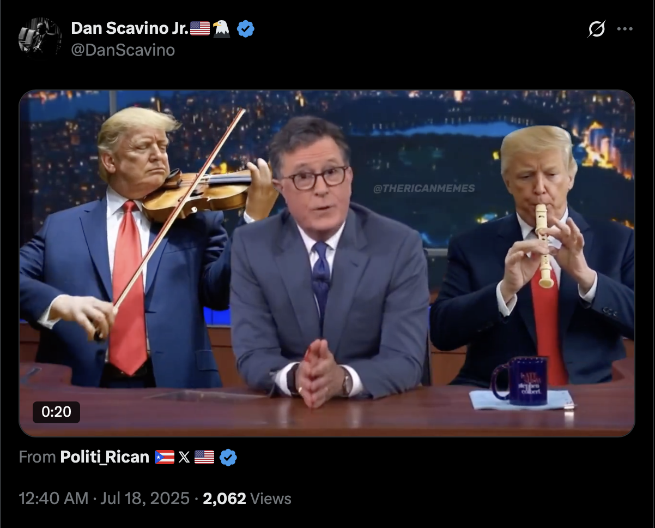This screenshot has width=655, height=528.
Task: Open the 12:40 AM Jul 18, 2025 timestamp
Action: click(x=104, y=499)
